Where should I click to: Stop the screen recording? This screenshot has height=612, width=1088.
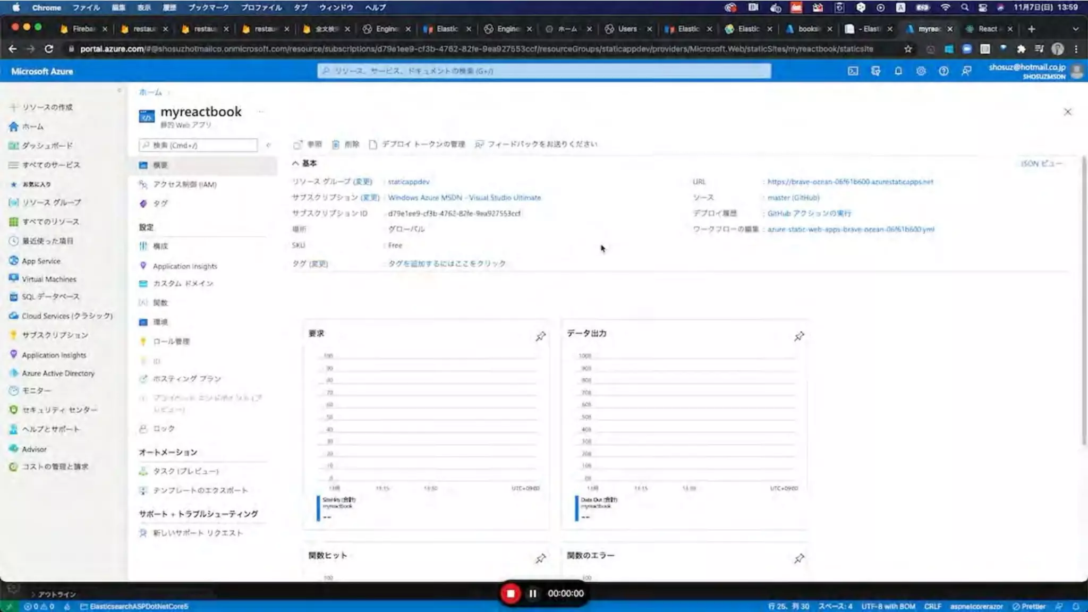tap(511, 593)
